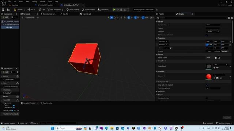Screen dimensions: 234x131
Task: Activate the scale gizmo tool
Action: pos(118,17)
